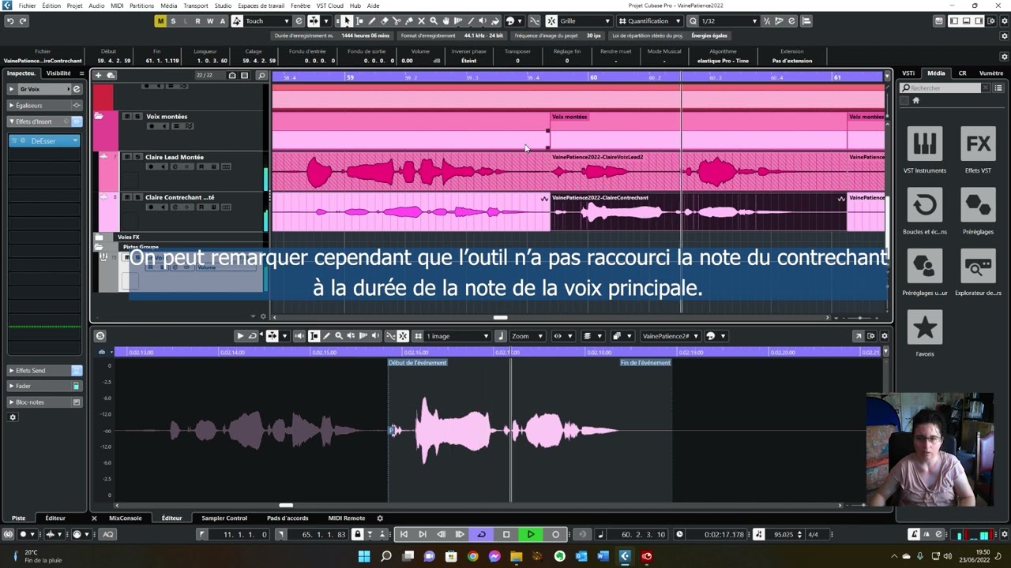Open VST Instruments media tile

click(x=925, y=144)
